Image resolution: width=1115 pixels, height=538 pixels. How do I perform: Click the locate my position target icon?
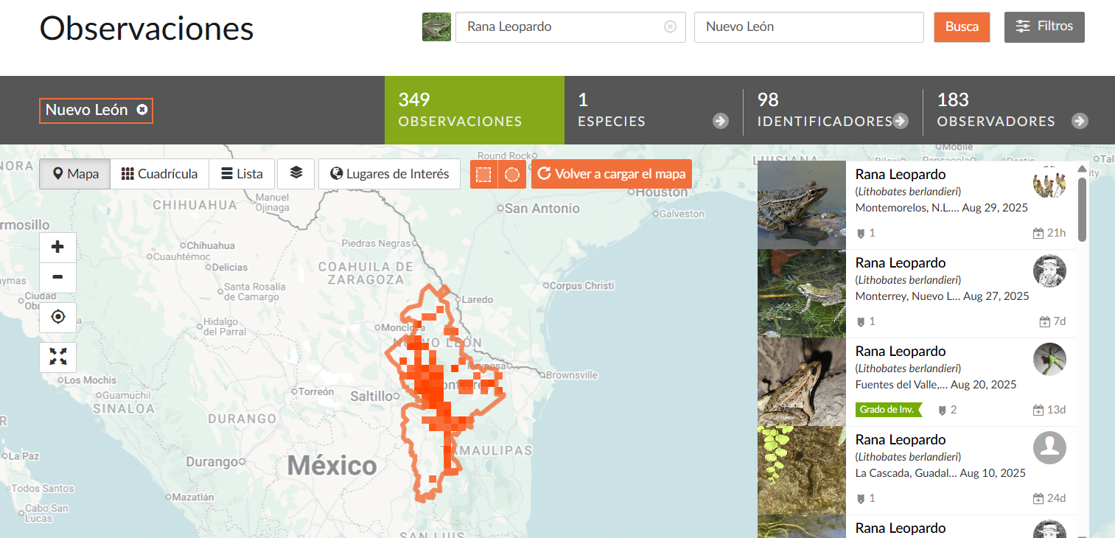pos(57,317)
